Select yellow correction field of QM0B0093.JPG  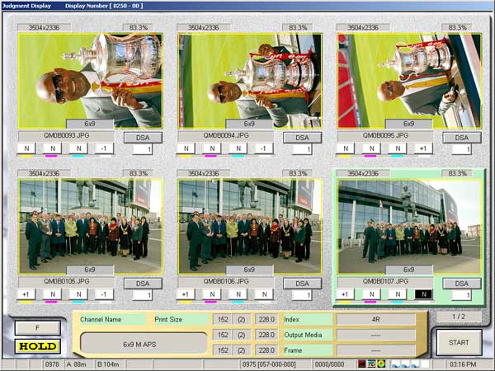26,148
